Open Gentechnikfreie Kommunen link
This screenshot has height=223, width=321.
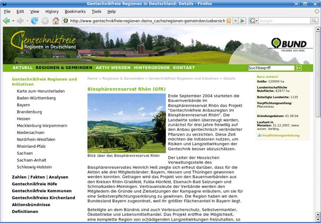(42, 191)
